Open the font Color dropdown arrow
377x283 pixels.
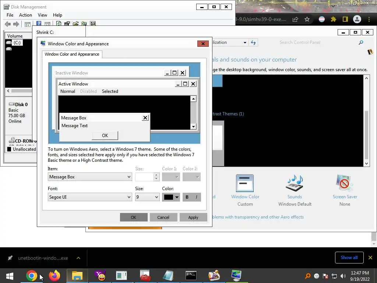click(177, 197)
